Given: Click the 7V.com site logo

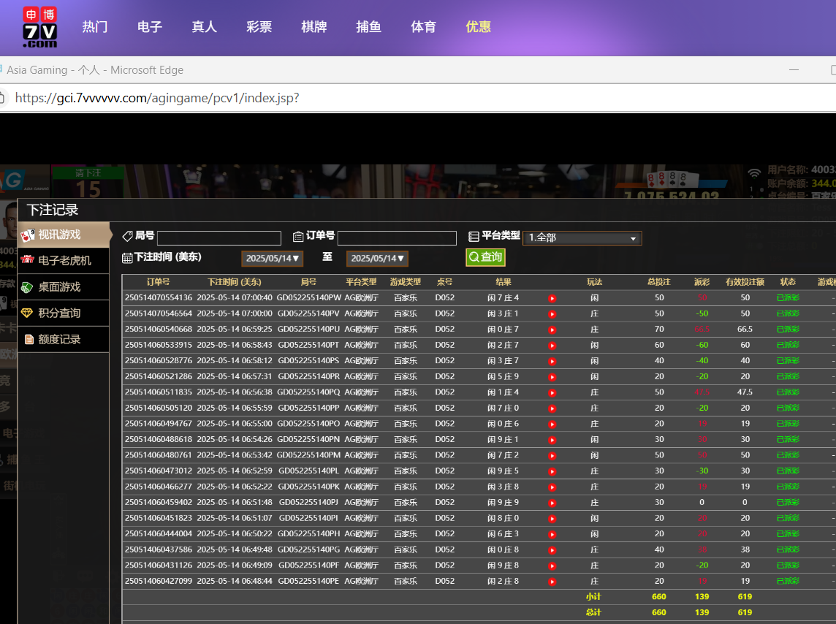Looking at the screenshot, I should [39, 28].
